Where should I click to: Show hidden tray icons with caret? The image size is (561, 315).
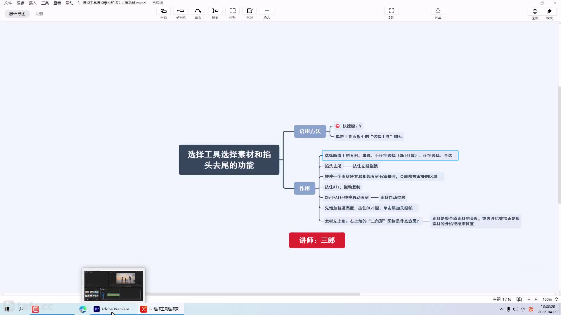(x=501, y=309)
